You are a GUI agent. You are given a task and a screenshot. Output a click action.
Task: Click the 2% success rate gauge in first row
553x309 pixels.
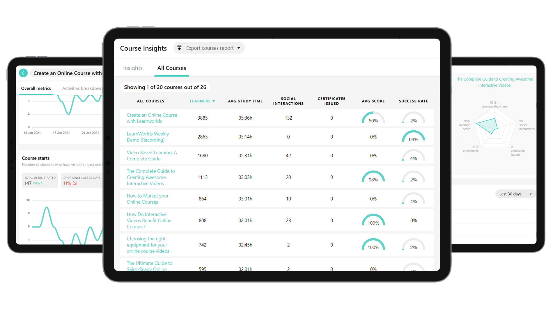(413, 118)
